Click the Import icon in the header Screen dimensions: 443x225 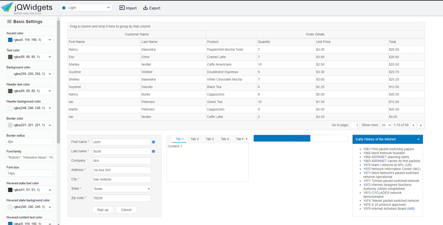click(x=122, y=8)
